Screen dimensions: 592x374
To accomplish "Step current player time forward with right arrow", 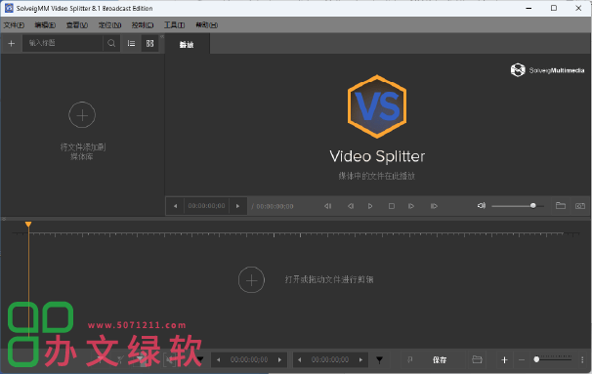I will [237, 206].
